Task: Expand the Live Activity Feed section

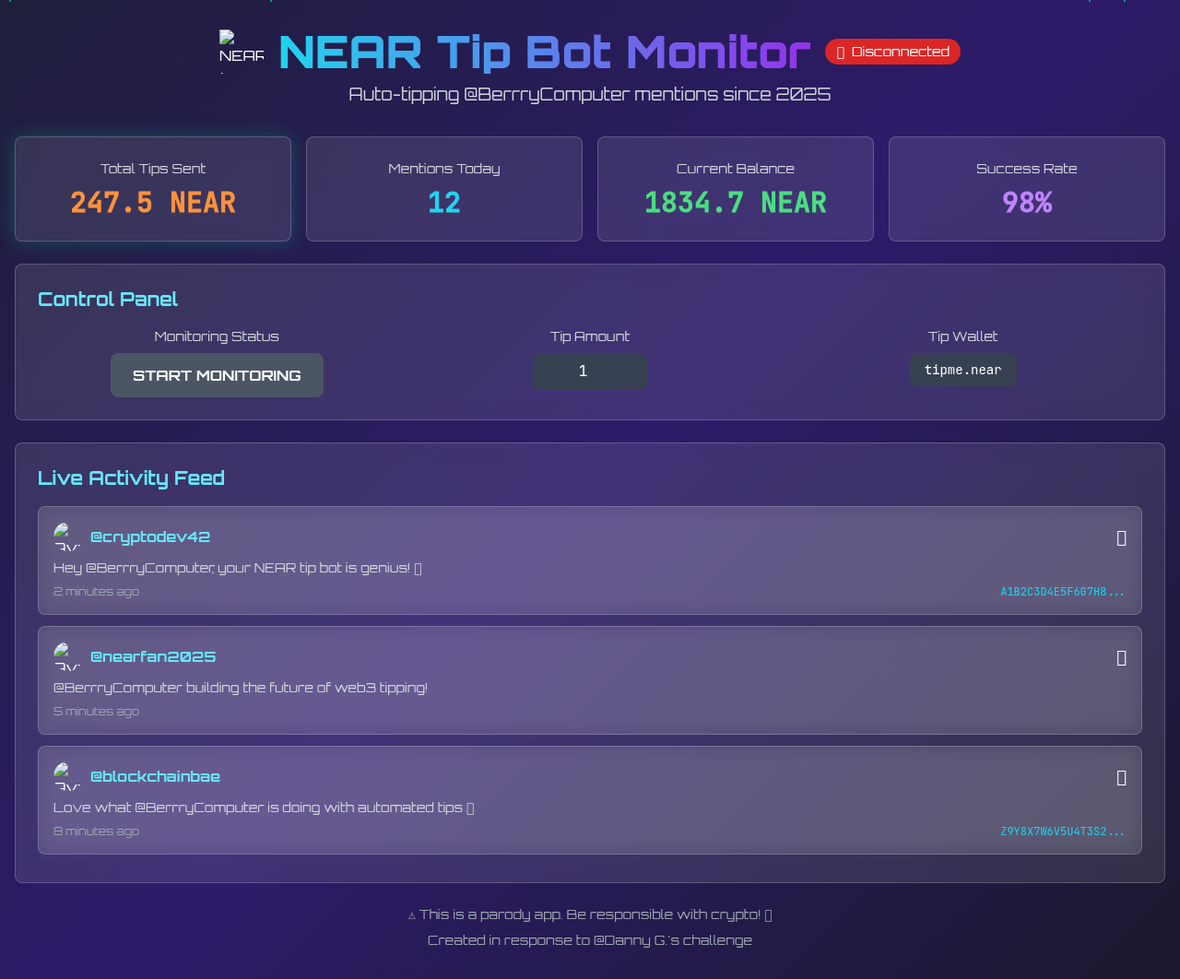Action: (x=131, y=478)
